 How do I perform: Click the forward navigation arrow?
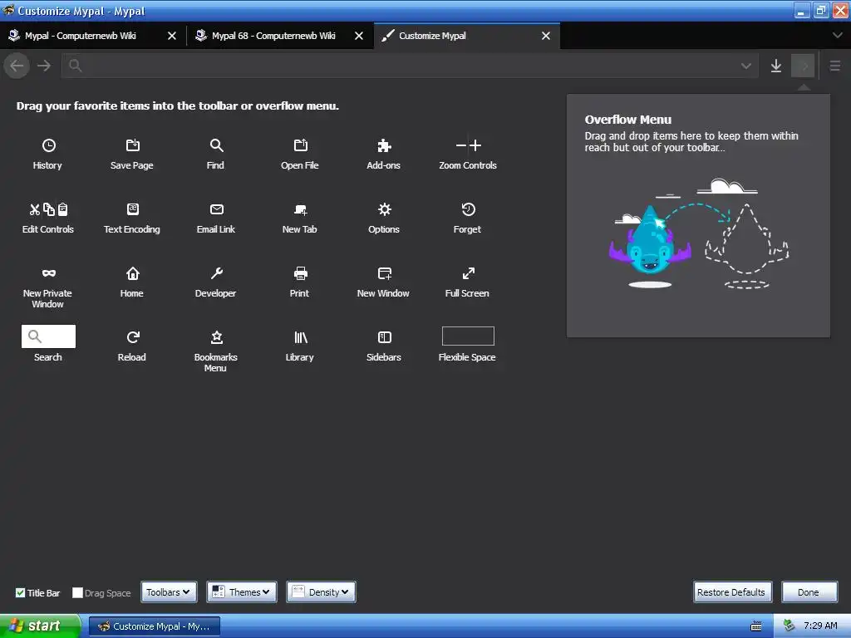point(44,66)
